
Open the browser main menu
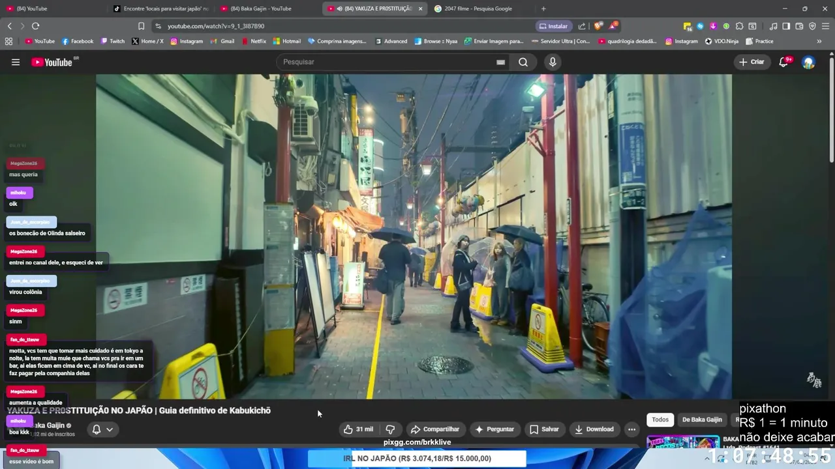point(825,26)
